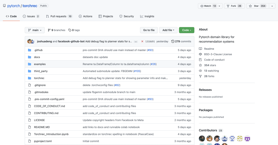Open the Insights tab
The height and width of the screenshot is (145, 278).
click(x=147, y=16)
